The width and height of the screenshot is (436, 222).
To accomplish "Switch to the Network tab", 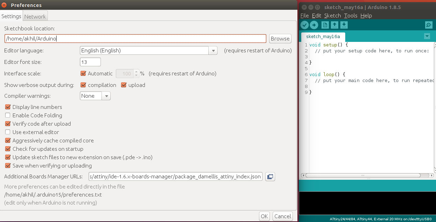I will (x=35, y=16).
